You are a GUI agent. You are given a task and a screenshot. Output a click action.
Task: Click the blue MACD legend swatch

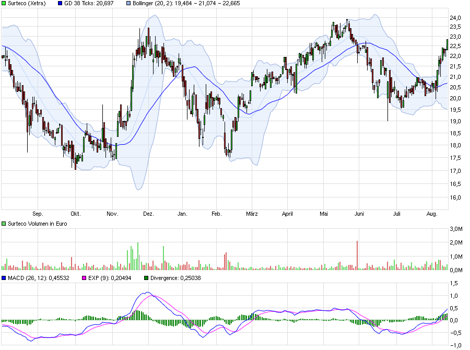coord(4,278)
